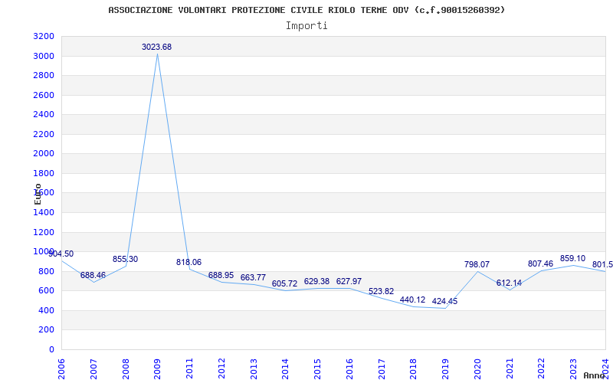Click the 605.72 data label
This screenshot has height=383, width=613.
284,284
